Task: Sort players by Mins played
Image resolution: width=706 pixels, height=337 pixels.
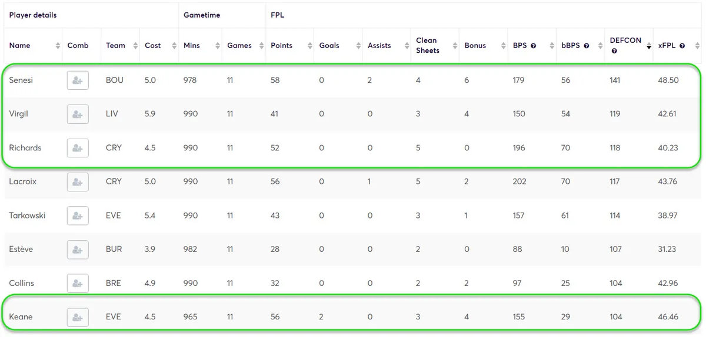Action: click(x=192, y=45)
